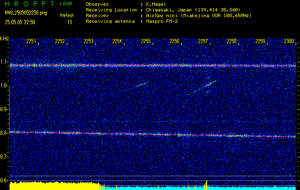
Task: Click the meteor count label
Action: click(x=67, y=15)
